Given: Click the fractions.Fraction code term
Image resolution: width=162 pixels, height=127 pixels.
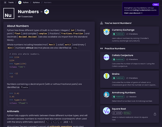Looking at the screenshot, I should 72,34.
